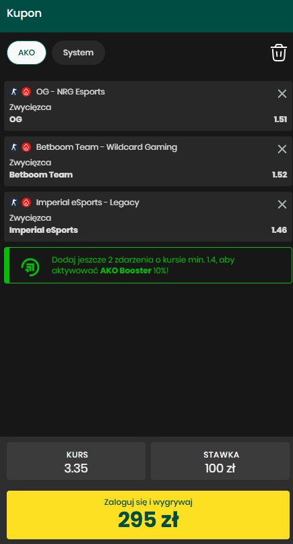Open the OG - NRG Esports match title

tap(70, 92)
